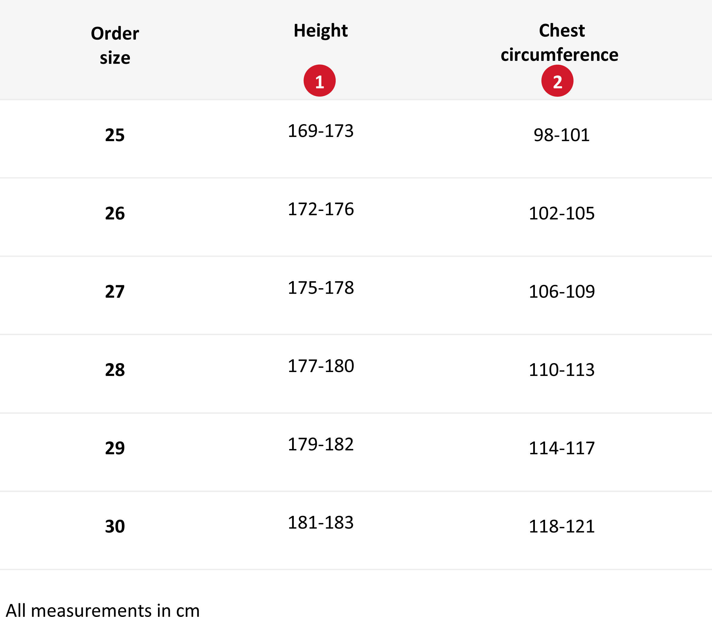Select chest value 106-109
Image resolution: width=712 pixels, height=617 pixels.
[x=561, y=291]
